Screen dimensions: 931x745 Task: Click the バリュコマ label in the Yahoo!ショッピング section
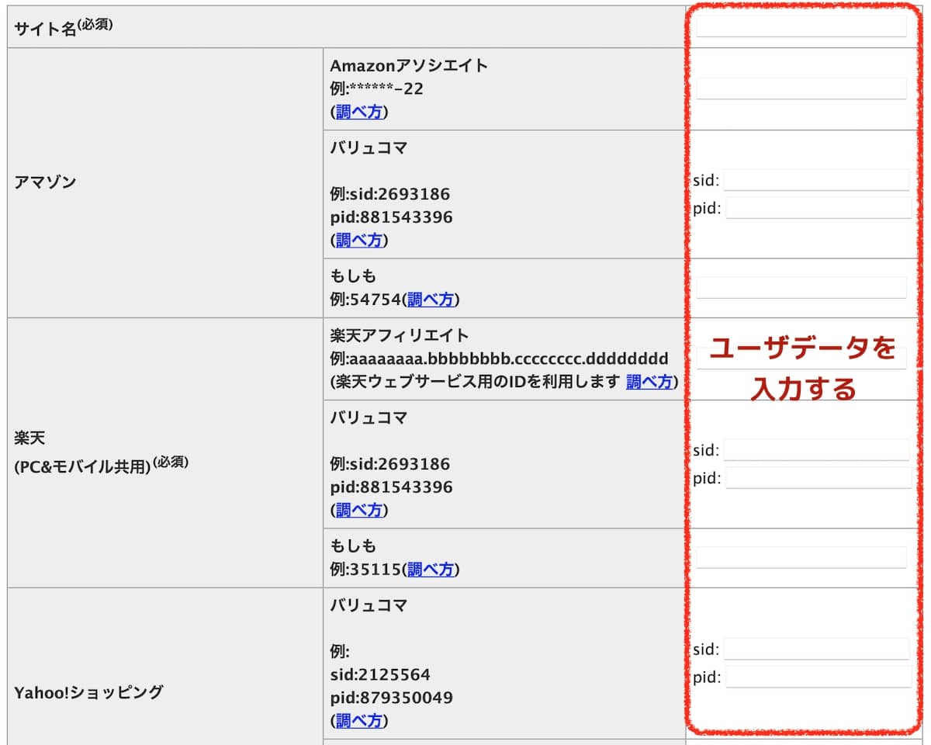(369, 605)
